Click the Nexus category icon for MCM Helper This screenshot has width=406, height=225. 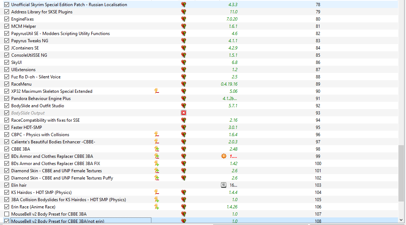point(184,26)
